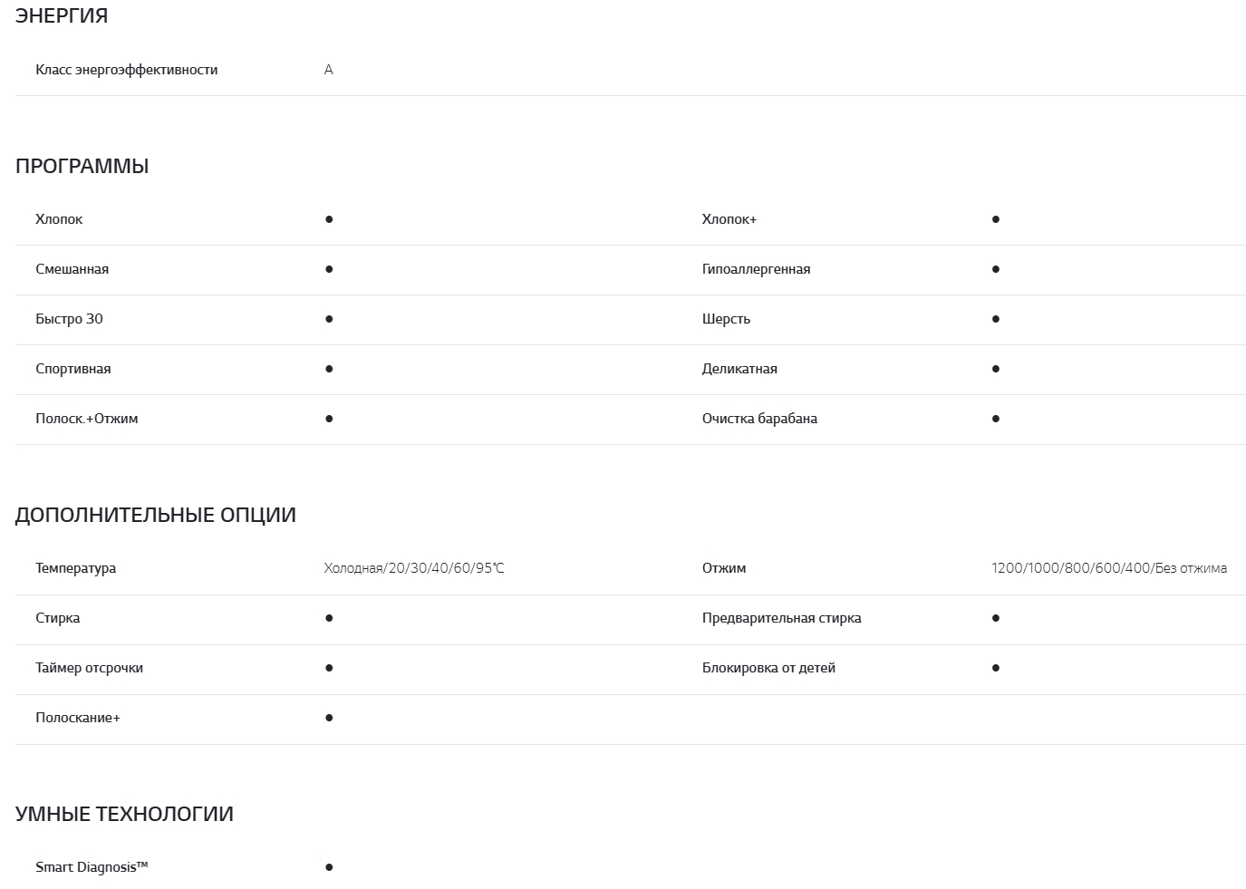Click the bullet dot beside Предварительная стирка
Image resolution: width=1246 pixels, height=889 pixels.
tap(996, 618)
